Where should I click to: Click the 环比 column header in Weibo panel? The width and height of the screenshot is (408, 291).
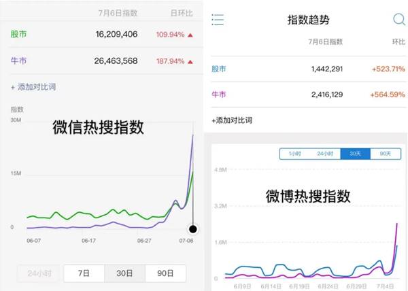[x=398, y=41]
